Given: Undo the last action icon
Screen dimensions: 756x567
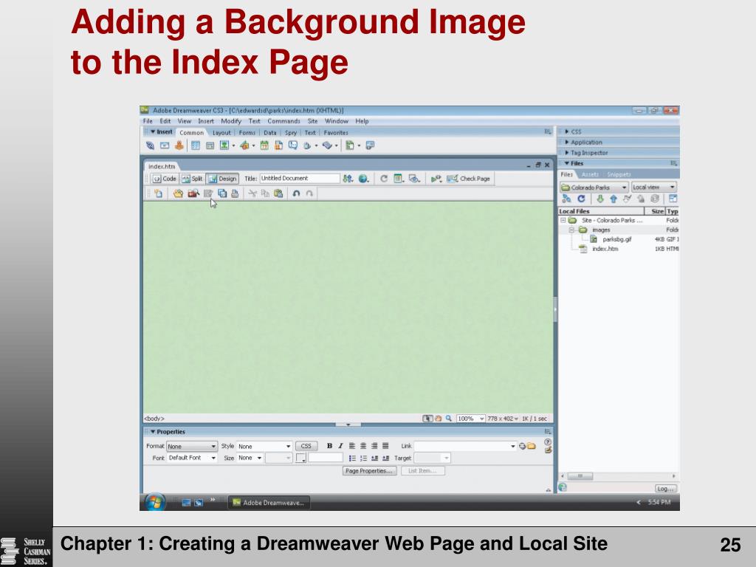Looking at the screenshot, I should point(296,193).
